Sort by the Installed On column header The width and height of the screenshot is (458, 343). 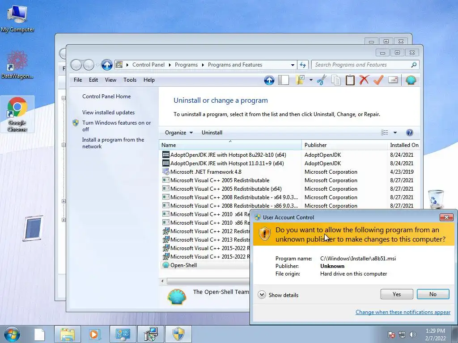pos(404,145)
